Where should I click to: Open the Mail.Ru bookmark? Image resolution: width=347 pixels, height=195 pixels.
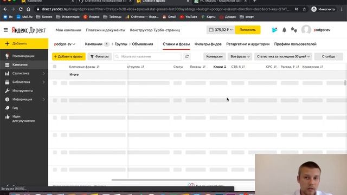pos(24,17)
